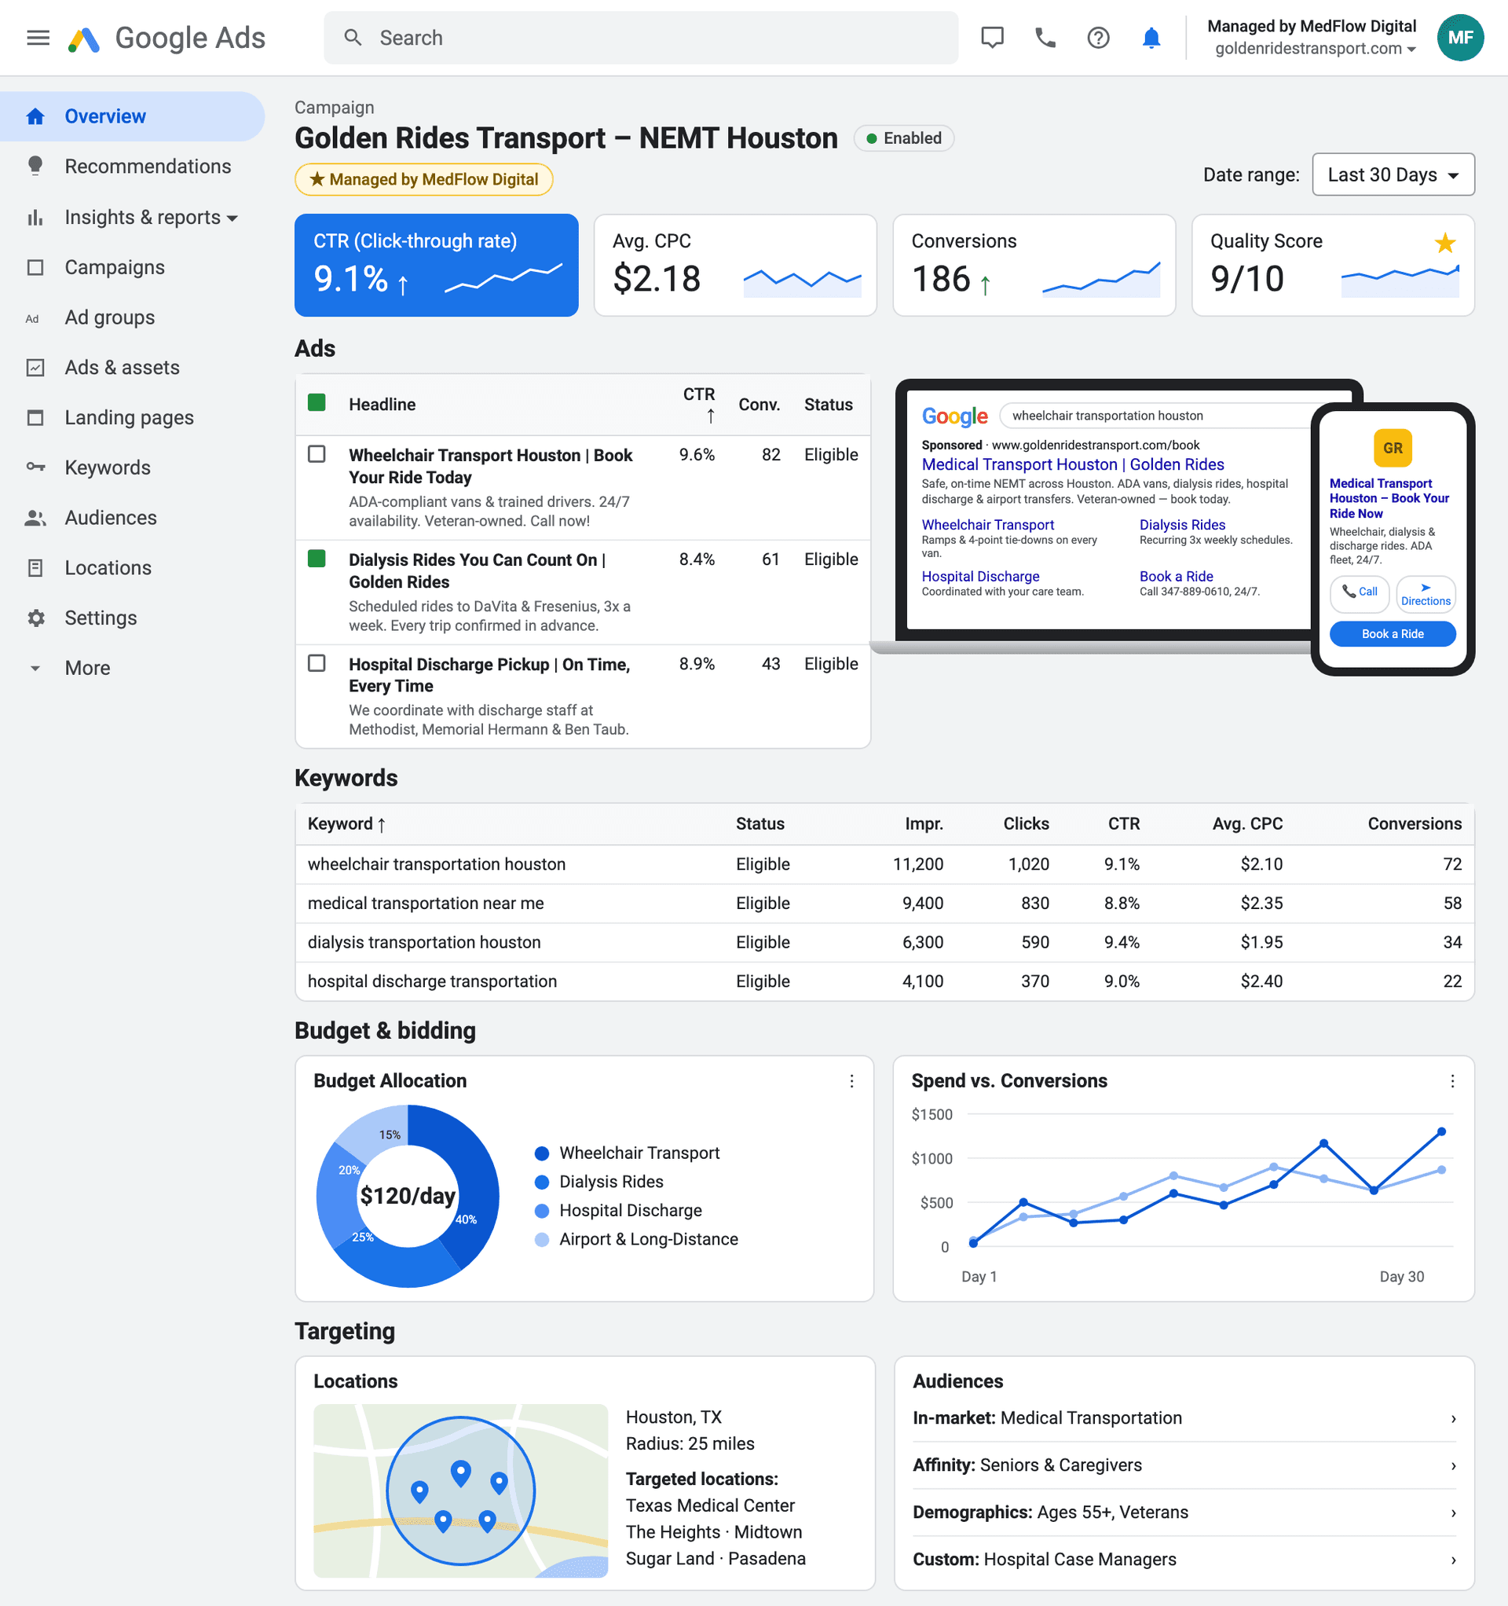The image size is (1508, 1606).
Task: Click the phone support icon
Action: (x=1045, y=38)
